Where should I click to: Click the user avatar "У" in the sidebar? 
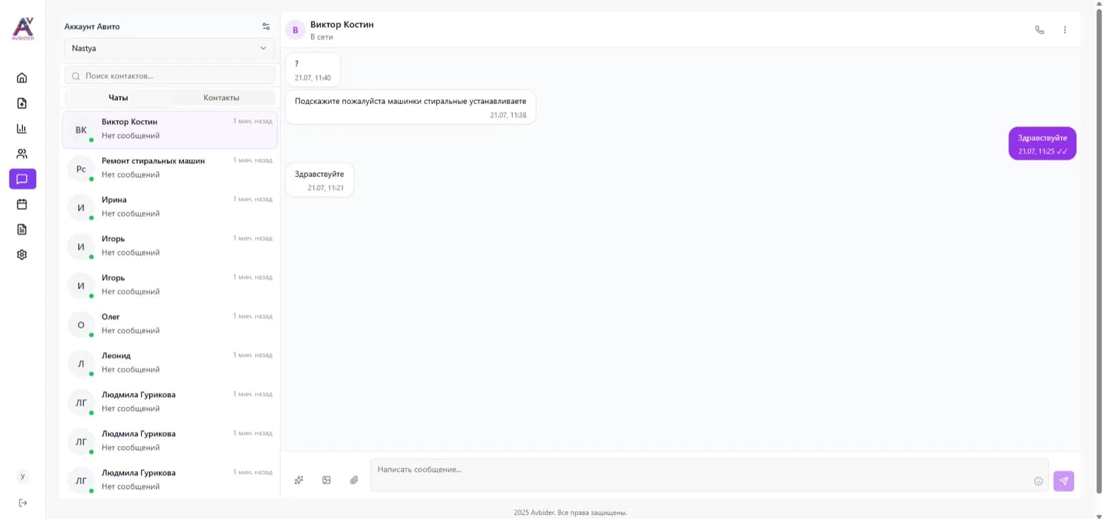[23, 476]
